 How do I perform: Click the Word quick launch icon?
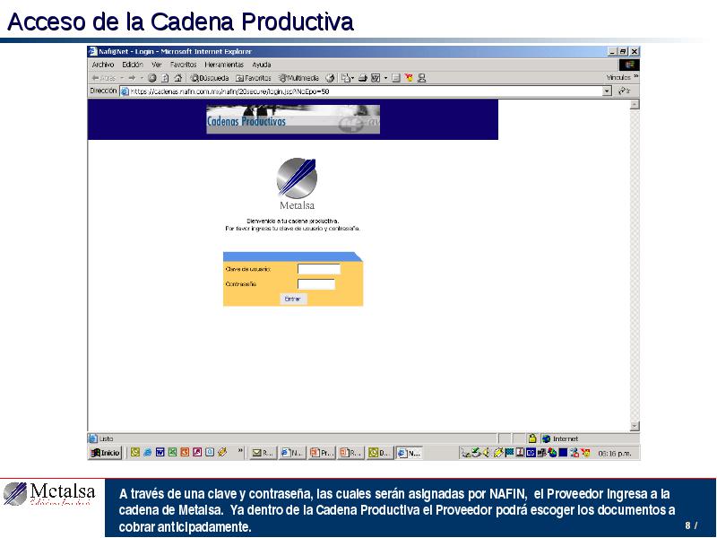(160, 453)
